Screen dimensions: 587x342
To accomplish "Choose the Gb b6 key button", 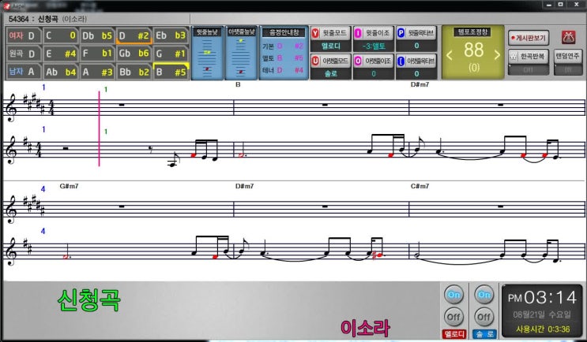I will coord(134,54).
